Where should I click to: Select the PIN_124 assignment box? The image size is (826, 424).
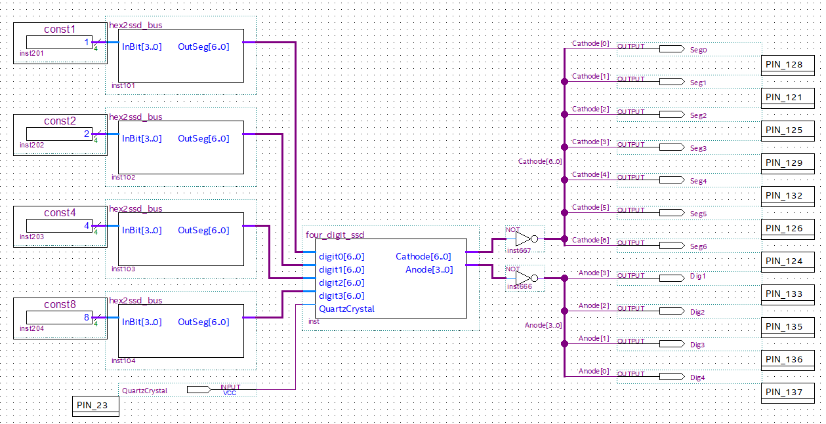(x=788, y=261)
